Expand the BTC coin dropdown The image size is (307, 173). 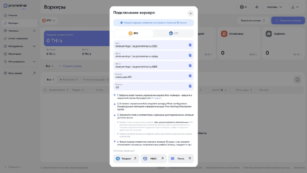[x=49, y=20]
